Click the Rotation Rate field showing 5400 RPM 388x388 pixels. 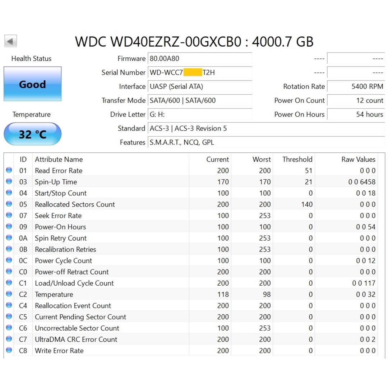(356, 86)
